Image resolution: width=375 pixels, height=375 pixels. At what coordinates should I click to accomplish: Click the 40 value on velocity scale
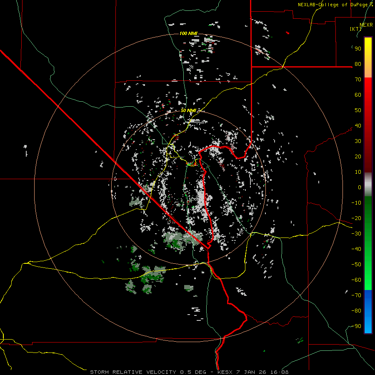358,126
